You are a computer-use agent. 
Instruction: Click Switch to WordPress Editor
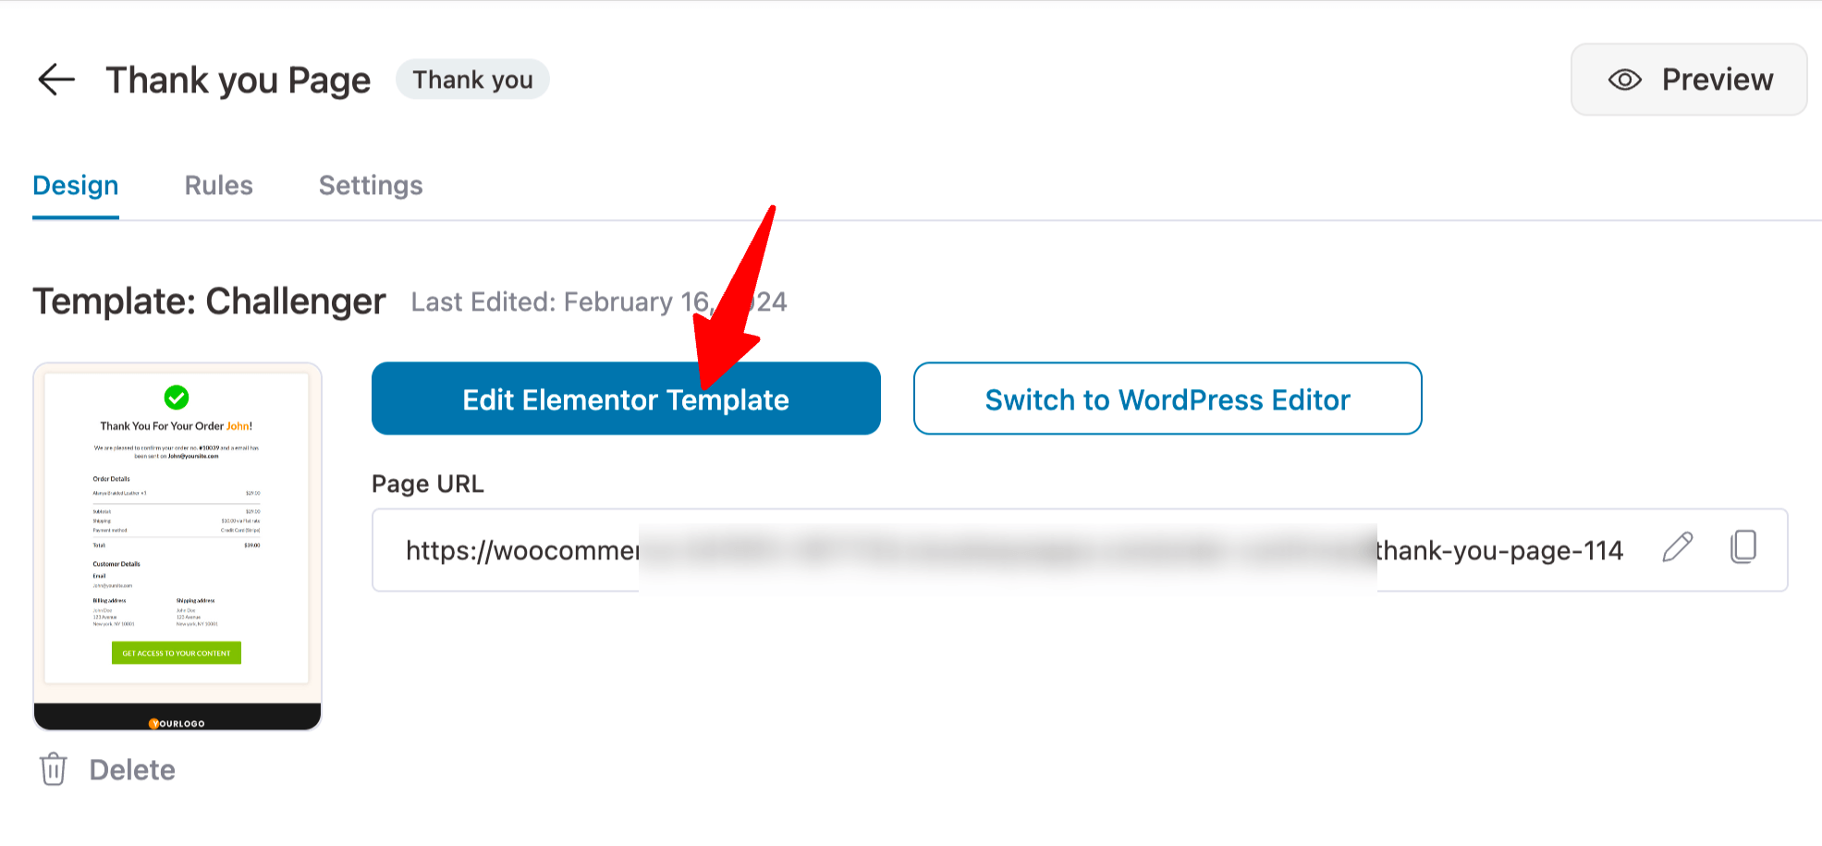tap(1168, 398)
